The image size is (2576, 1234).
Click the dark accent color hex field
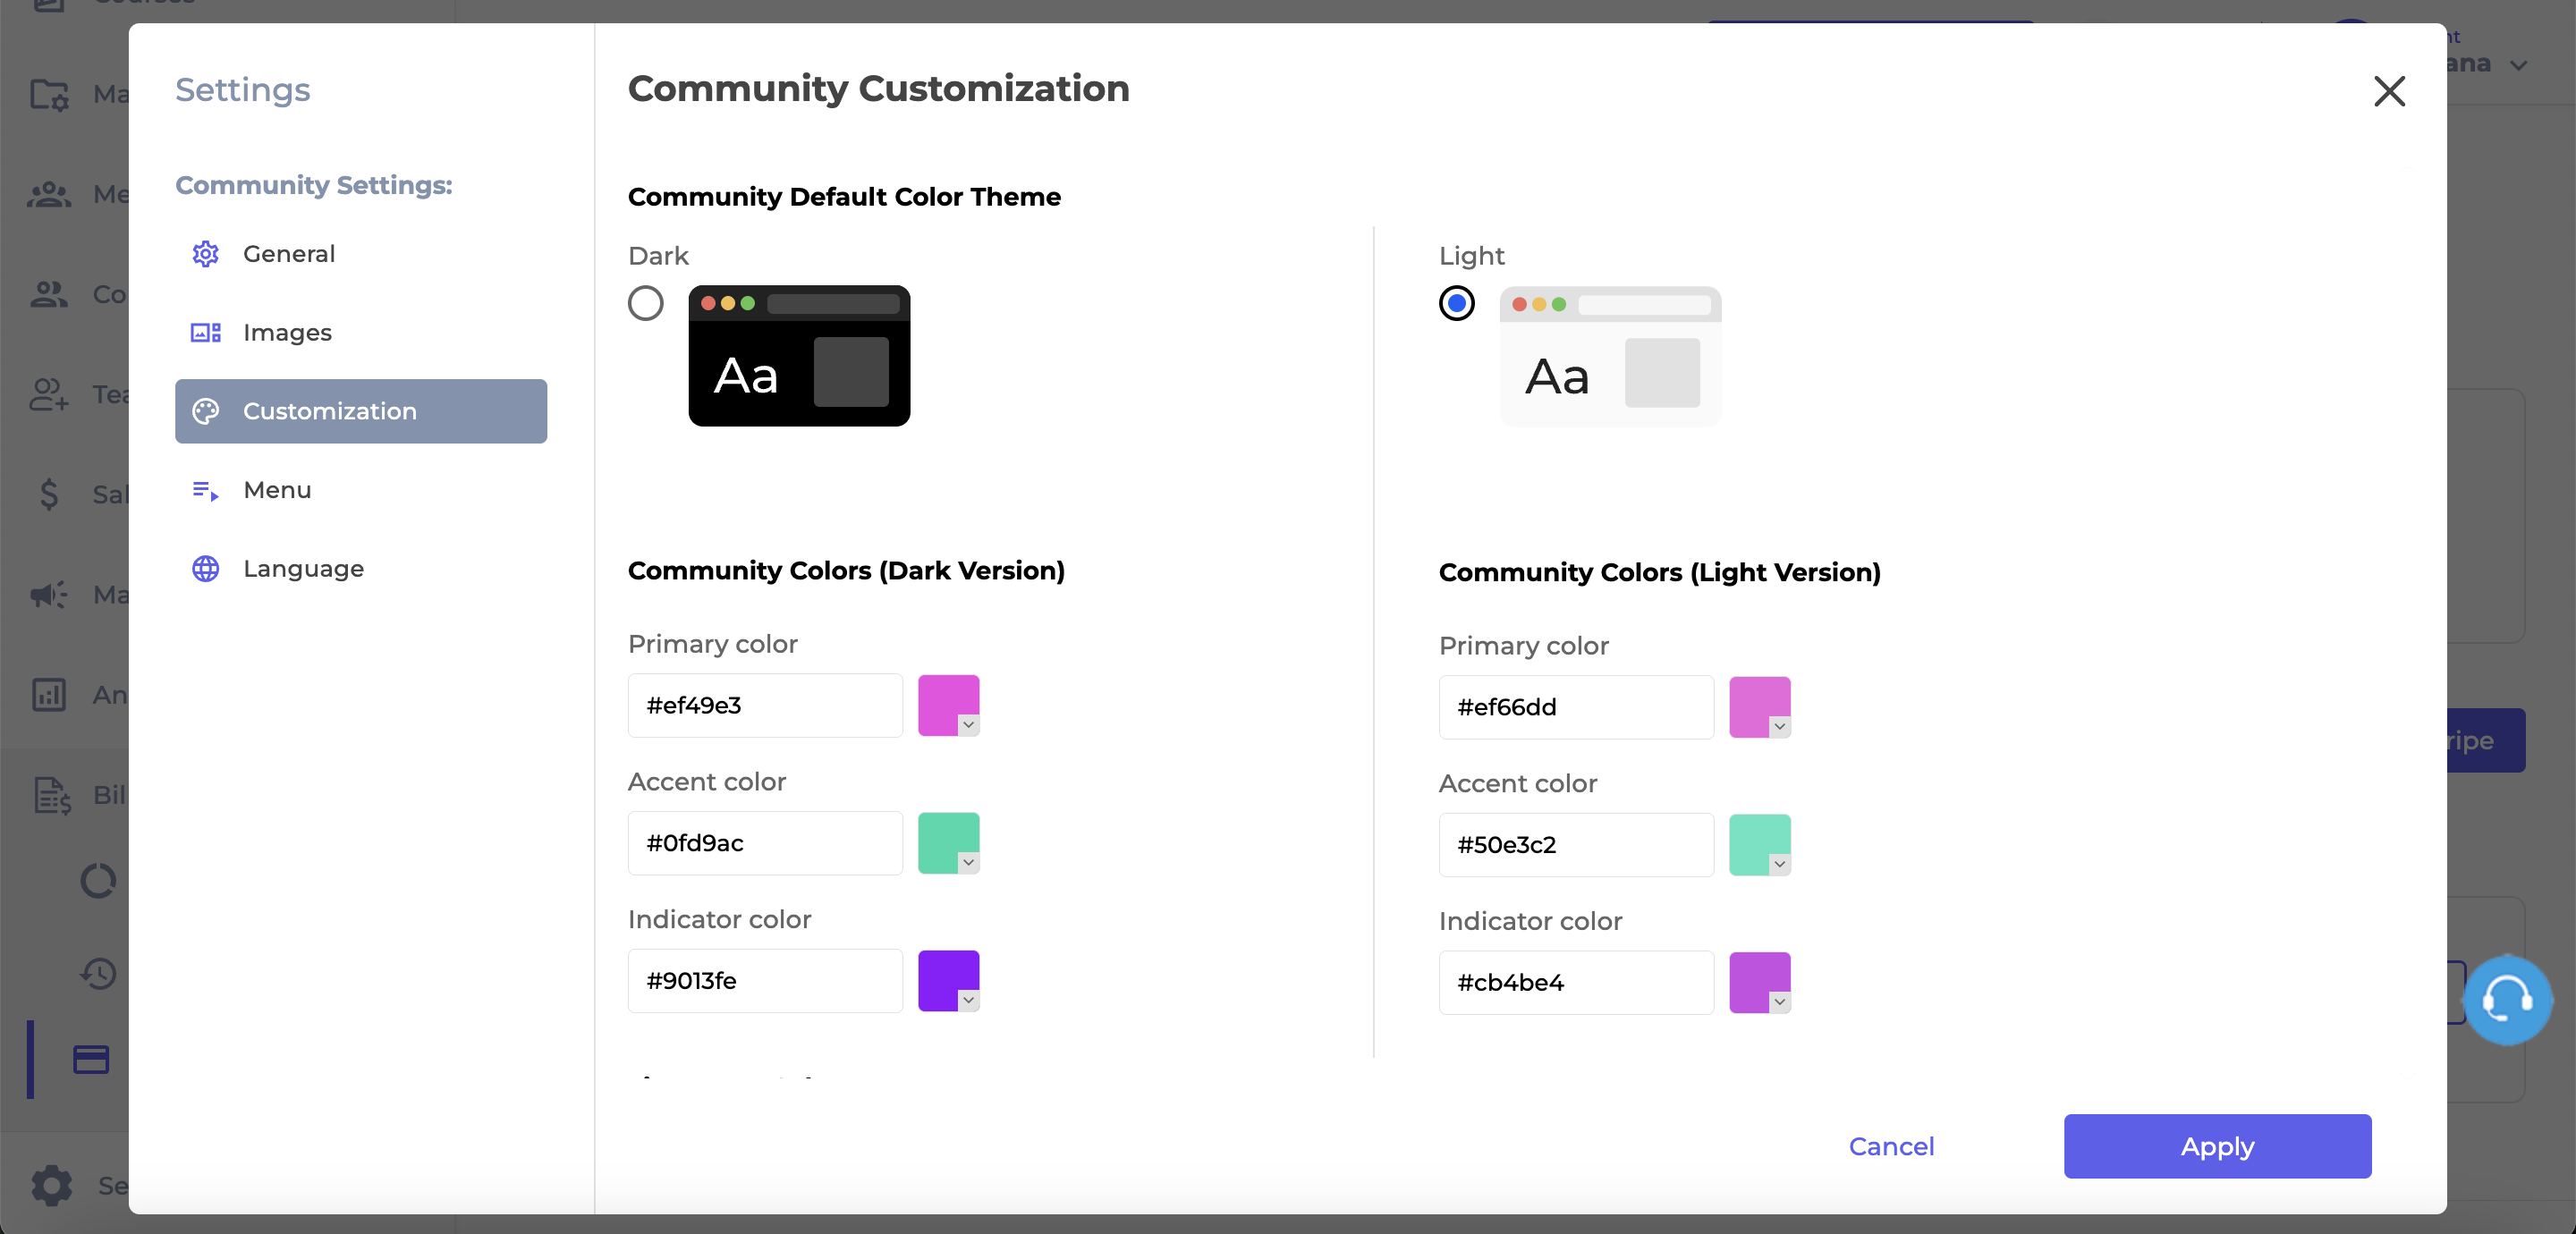pos(765,843)
